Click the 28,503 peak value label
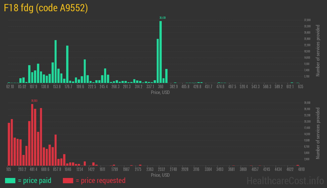The image size is (327, 188). pos(34,101)
